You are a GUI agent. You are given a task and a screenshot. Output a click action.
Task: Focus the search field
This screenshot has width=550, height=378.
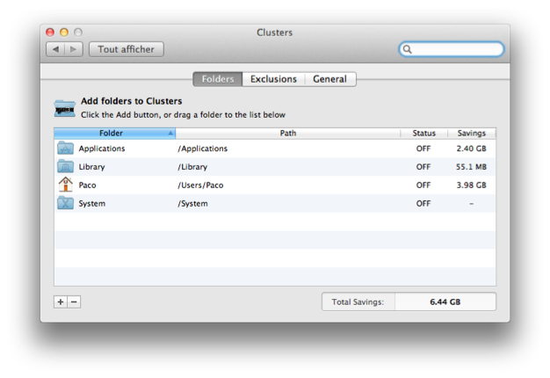click(452, 49)
